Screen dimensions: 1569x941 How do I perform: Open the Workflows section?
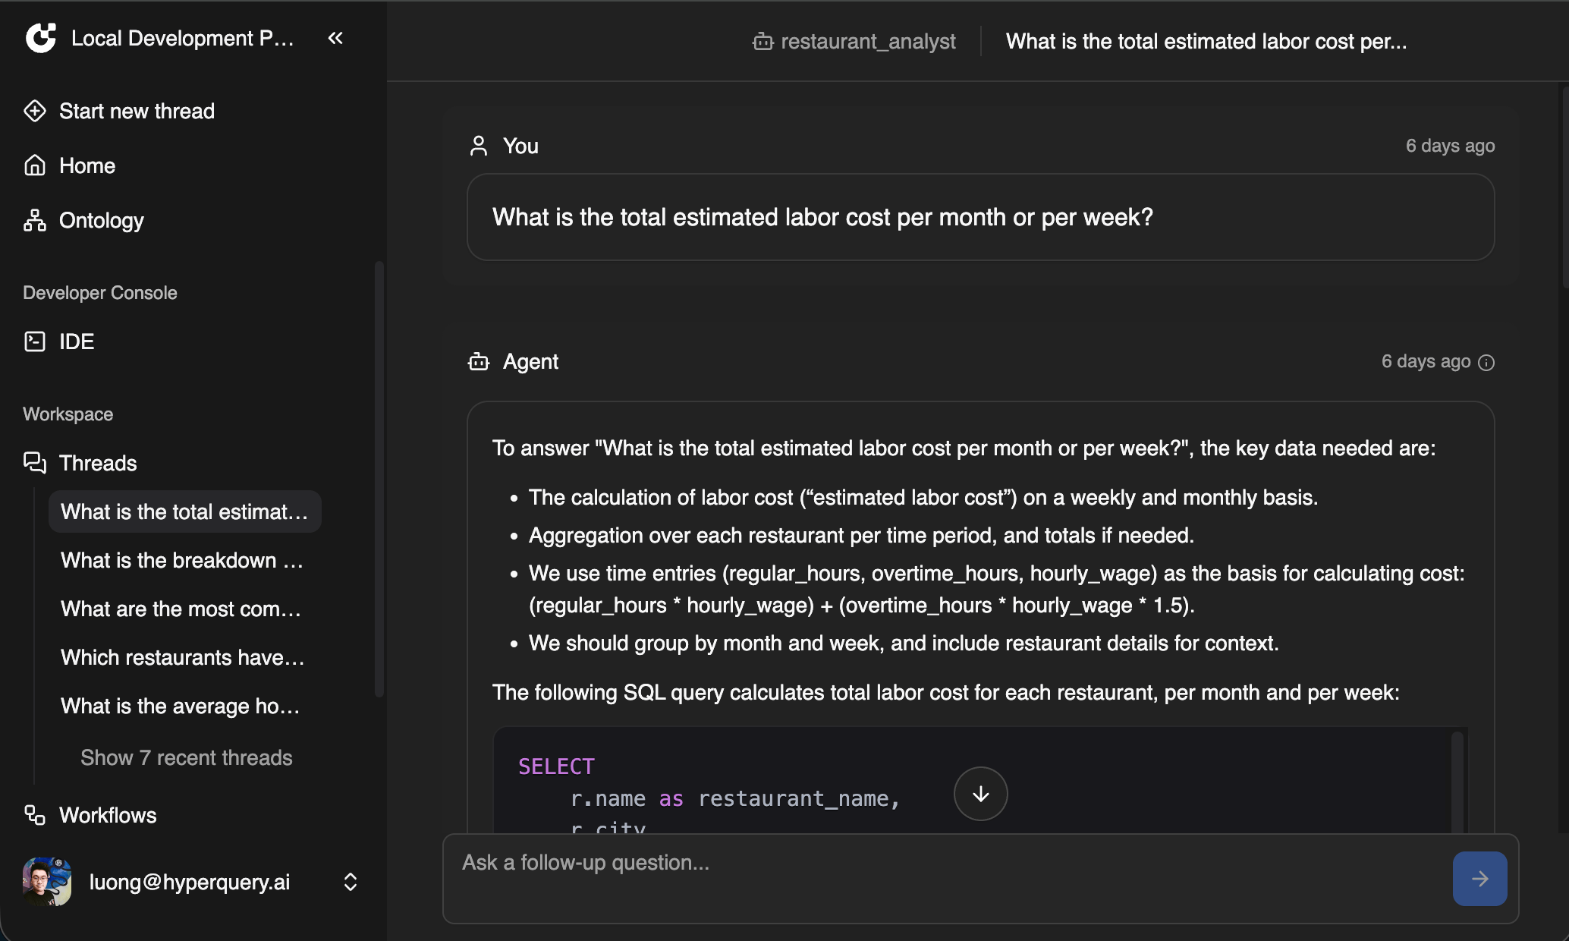(x=107, y=815)
